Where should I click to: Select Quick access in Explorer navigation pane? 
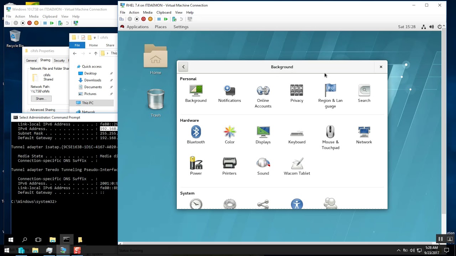point(92,66)
